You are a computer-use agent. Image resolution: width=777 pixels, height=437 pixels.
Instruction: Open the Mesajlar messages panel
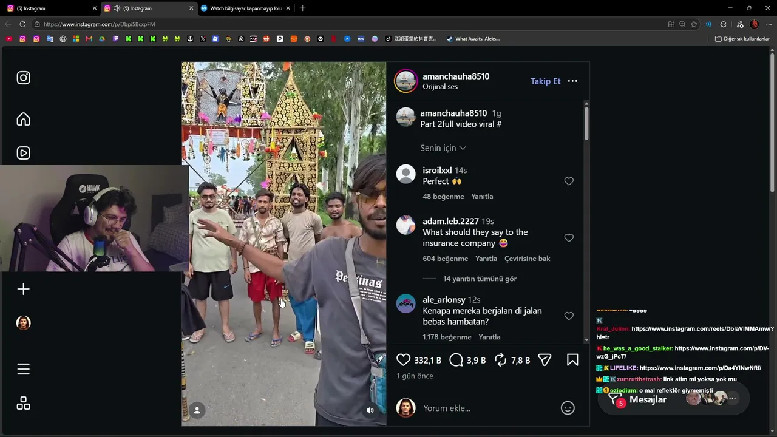click(648, 399)
